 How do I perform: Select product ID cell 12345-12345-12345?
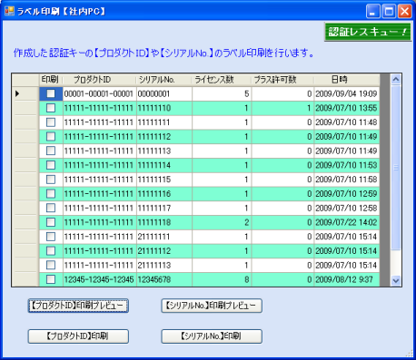click(x=100, y=279)
